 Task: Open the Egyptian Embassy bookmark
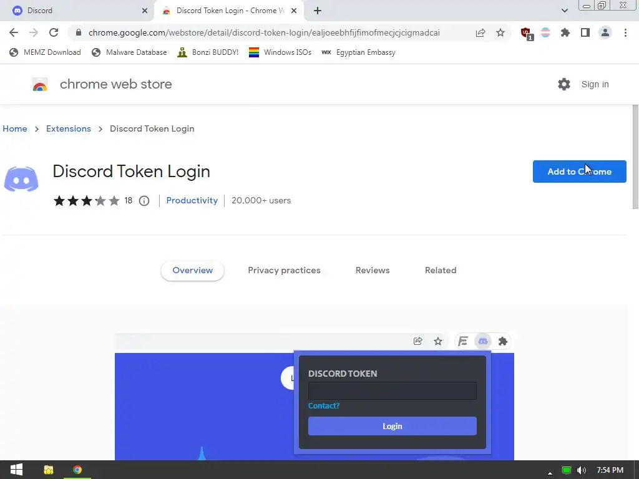pos(358,52)
